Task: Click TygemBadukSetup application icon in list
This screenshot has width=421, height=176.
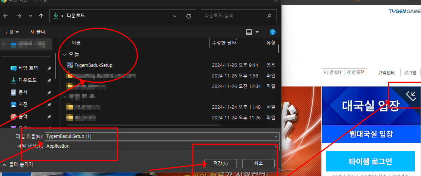Action: [70, 65]
